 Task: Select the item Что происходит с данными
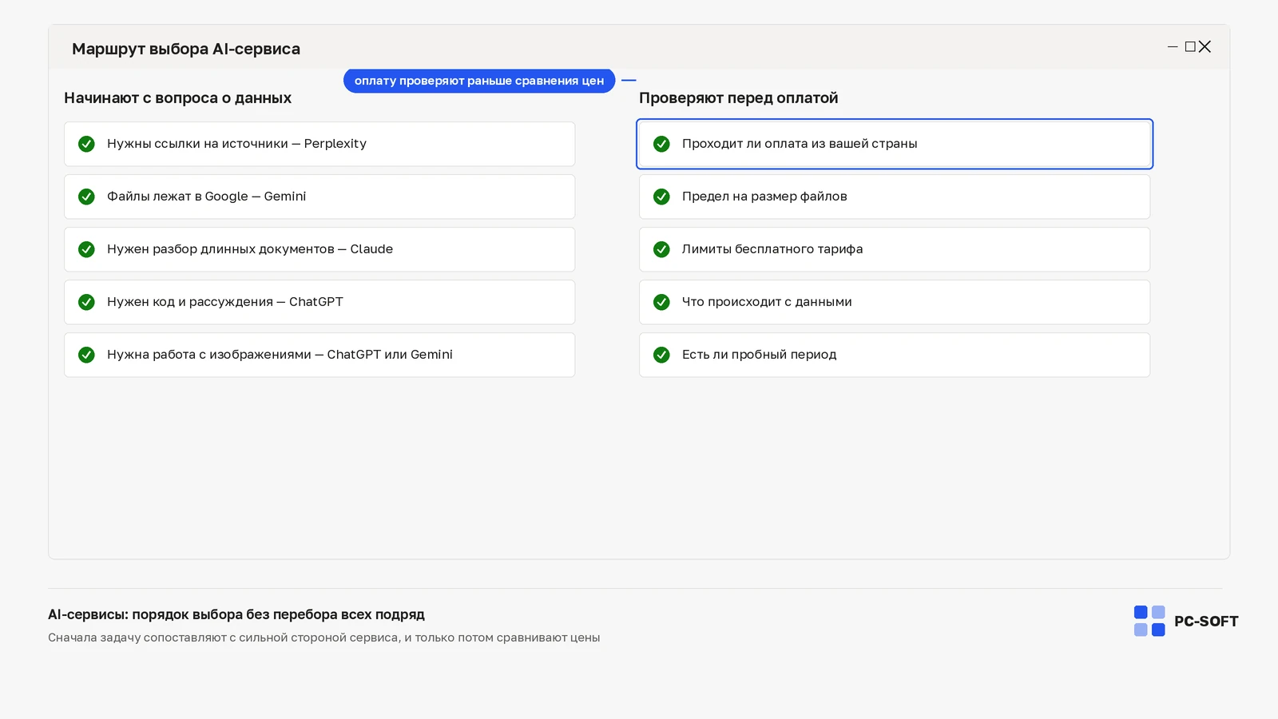pos(895,302)
